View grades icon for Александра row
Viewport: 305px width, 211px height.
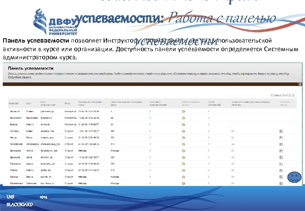click(281, 144)
